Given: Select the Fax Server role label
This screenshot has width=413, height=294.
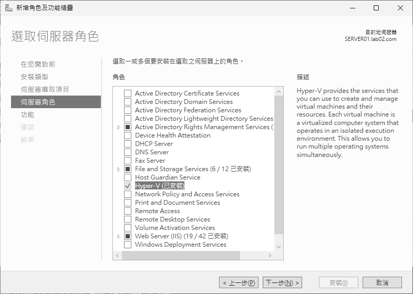Looking at the screenshot, I should pyautogui.click(x=150, y=161).
